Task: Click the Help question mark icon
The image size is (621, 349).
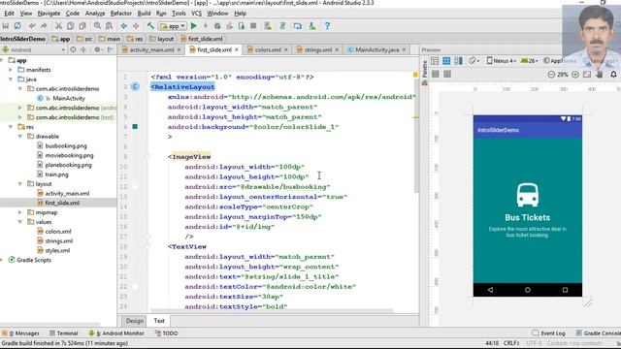Action: tap(327, 26)
